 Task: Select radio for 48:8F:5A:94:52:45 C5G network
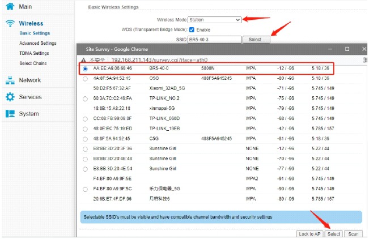pyautogui.click(x=85, y=139)
